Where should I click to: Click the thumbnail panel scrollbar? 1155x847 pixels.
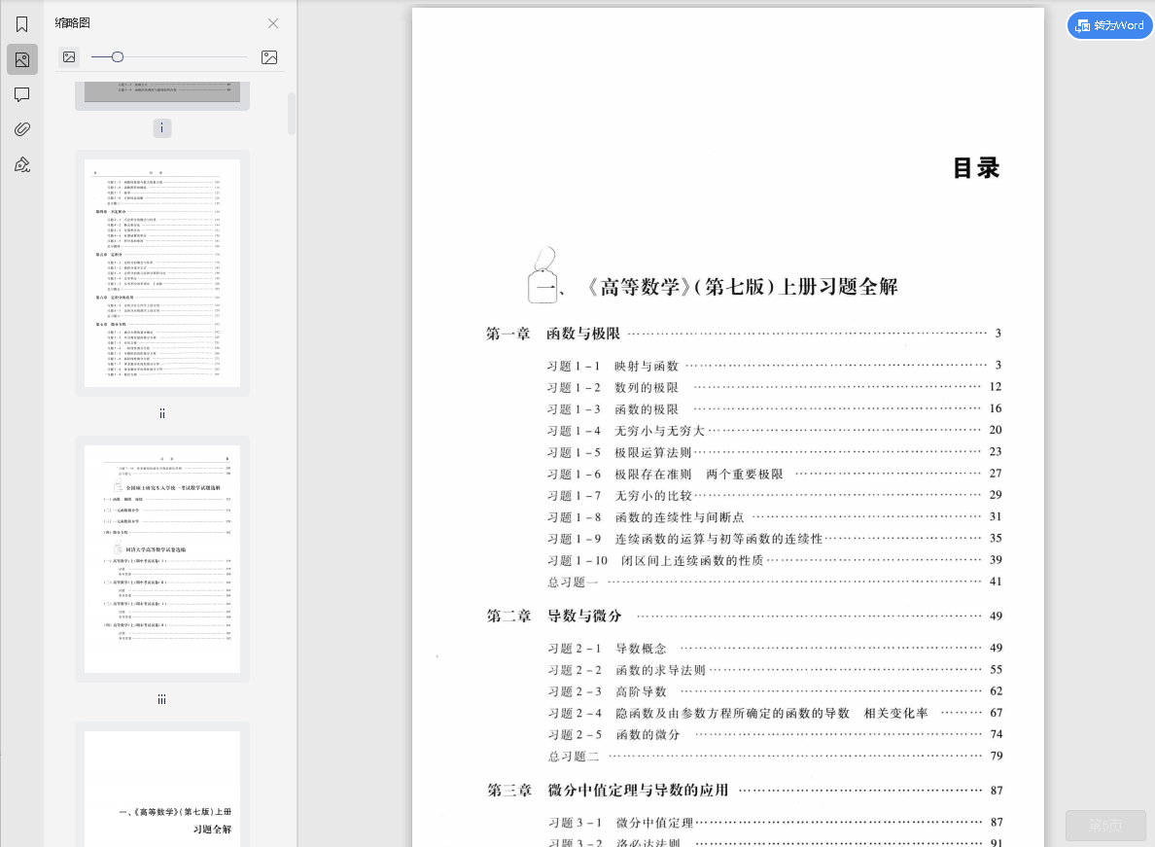(x=292, y=114)
